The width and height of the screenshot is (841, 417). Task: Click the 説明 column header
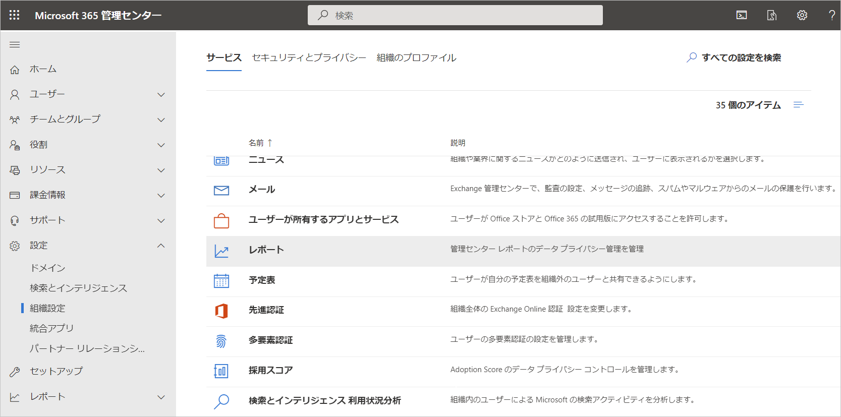pos(458,143)
